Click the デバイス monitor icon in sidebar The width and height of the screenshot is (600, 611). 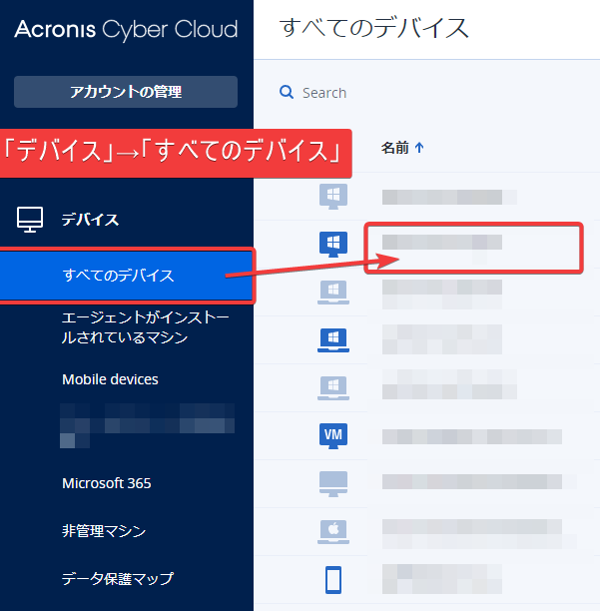pyautogui.click(x=30, y=219)
